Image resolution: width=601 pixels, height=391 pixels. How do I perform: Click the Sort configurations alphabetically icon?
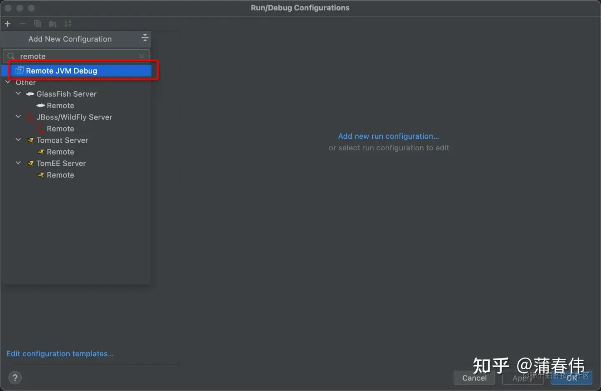coord(68,24)
